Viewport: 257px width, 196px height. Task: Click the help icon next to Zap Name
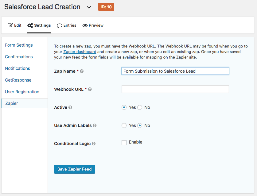[82, 71]
